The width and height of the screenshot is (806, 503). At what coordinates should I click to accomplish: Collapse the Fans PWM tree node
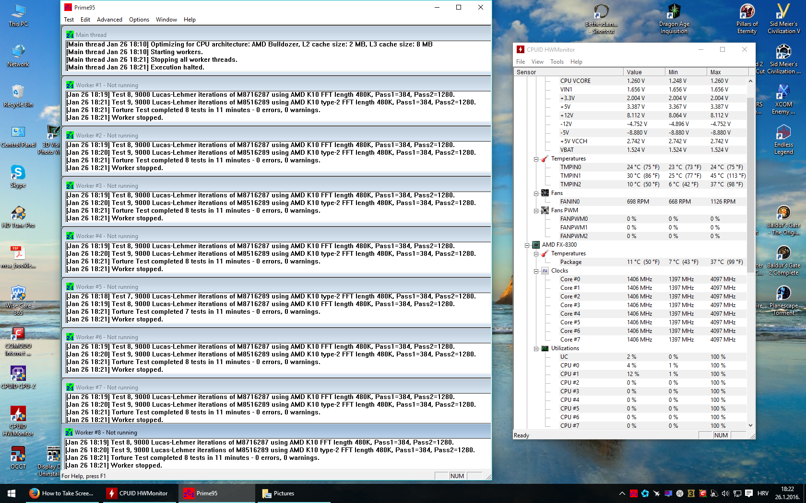[536, 211]
